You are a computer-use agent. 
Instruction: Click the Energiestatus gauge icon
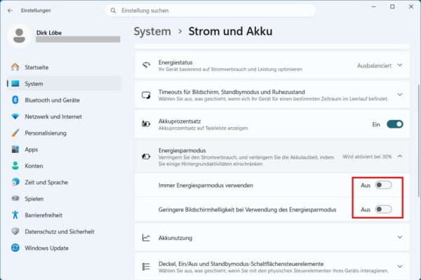(146, 65)
